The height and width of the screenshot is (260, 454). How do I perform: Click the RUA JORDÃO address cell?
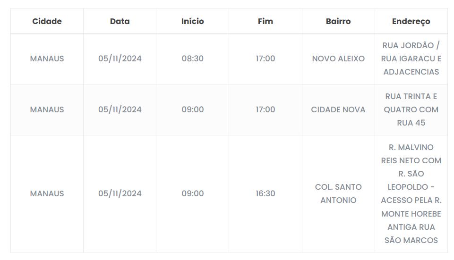click(x=411, y=59)
